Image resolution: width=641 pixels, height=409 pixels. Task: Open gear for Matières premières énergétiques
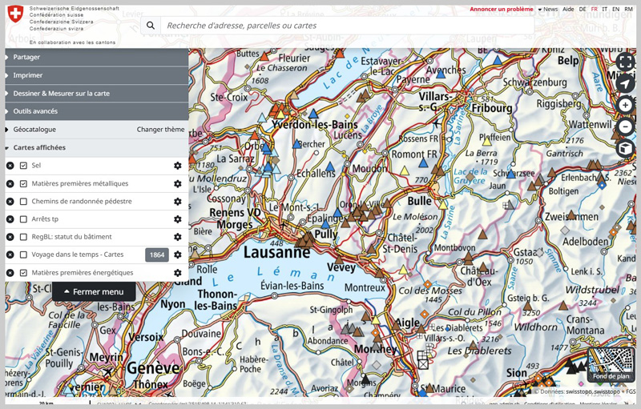coord(178,273)
